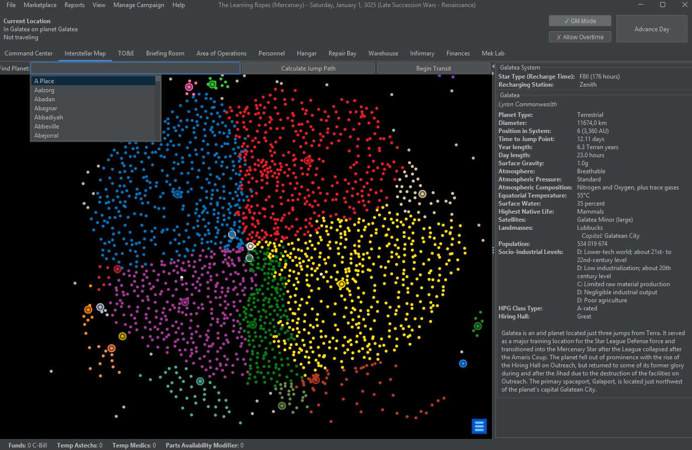Open the blue map options menu icon
Image resolution: width=692 pixels, height=450 pixels.
[x=479, y=426]
